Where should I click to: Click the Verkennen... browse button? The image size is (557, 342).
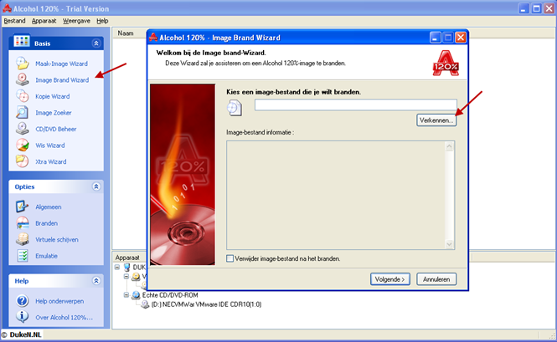436,120
